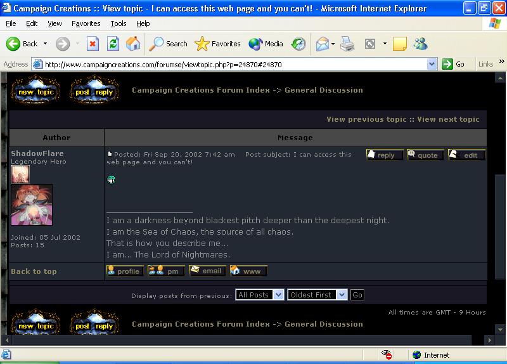The height and width of the screenshot is (364, 507).
Task: Click the Back to top link
Action: [34, 271]
